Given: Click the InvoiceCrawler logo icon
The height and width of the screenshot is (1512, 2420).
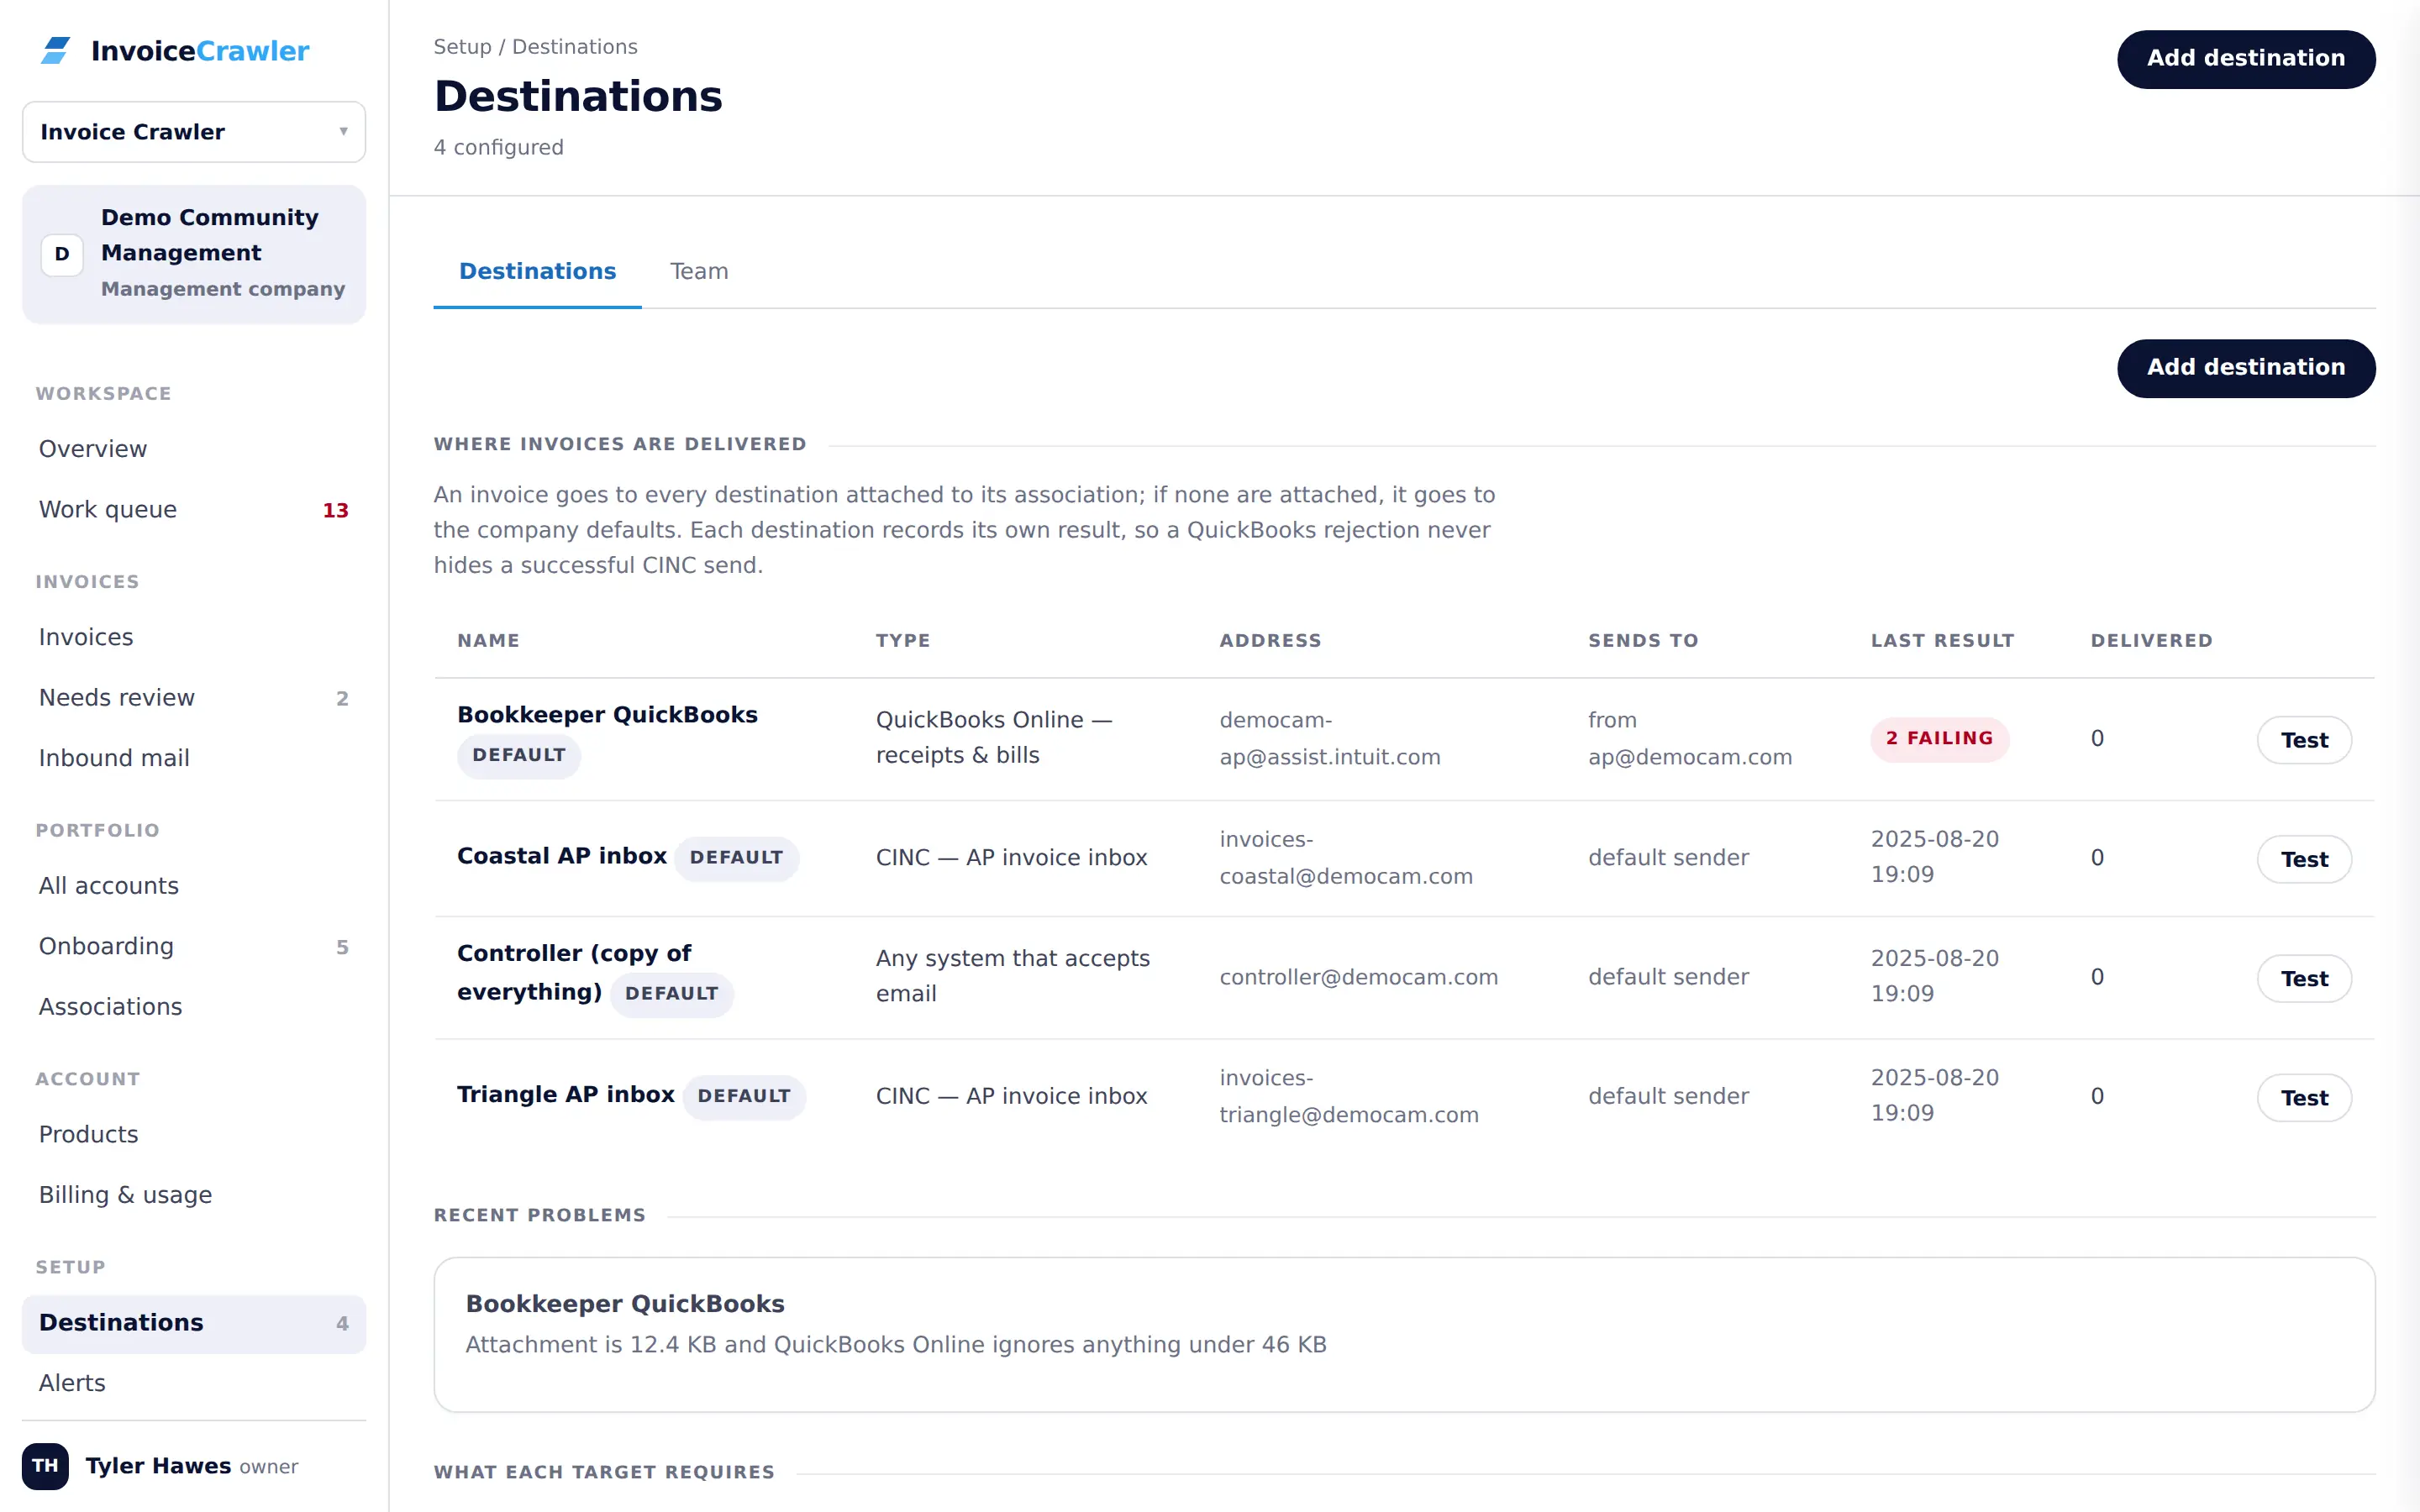Looking at the screenshot, I should click(x=56, y=50).
